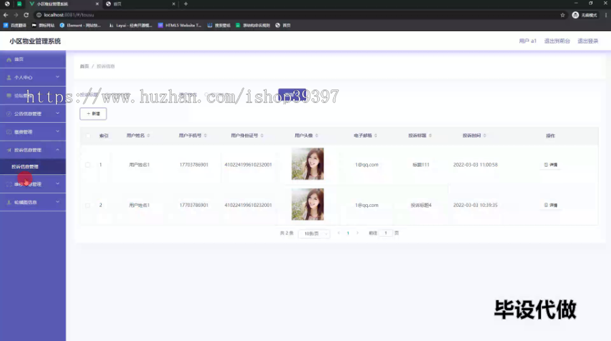Open a new browser tab with plus

click(186, 4)
